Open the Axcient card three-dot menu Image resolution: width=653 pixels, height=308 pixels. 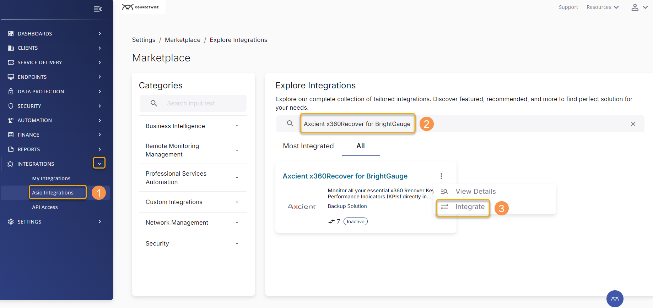point(441,176)
